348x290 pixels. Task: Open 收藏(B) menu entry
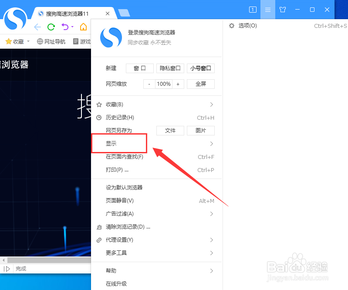pos(156,105)
